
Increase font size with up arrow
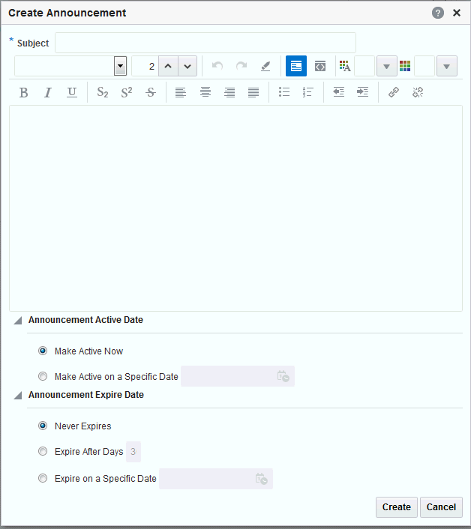(168, 66)
